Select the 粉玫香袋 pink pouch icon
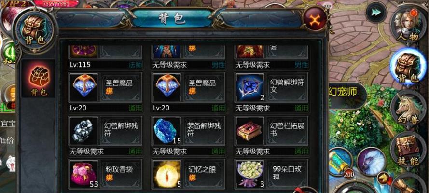The image size is (429, 193). pyautogui.click(x=84, y=174)
